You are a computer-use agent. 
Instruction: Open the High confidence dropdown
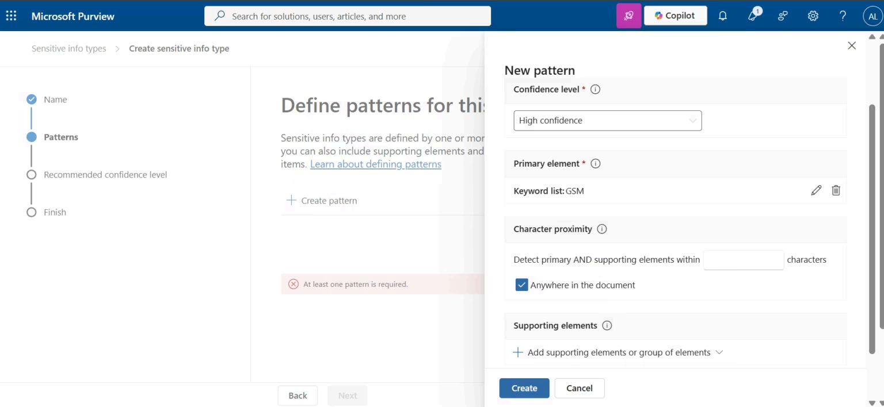[608, 121]
